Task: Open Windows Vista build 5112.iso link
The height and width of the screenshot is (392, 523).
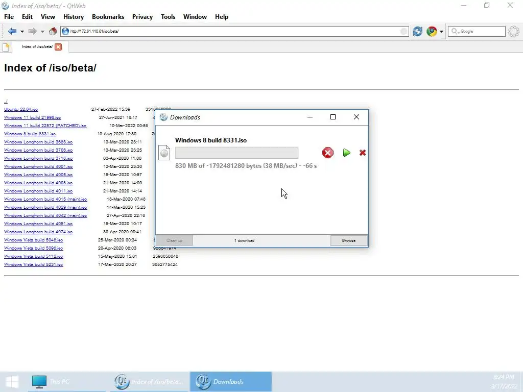Action: point(34,256)
